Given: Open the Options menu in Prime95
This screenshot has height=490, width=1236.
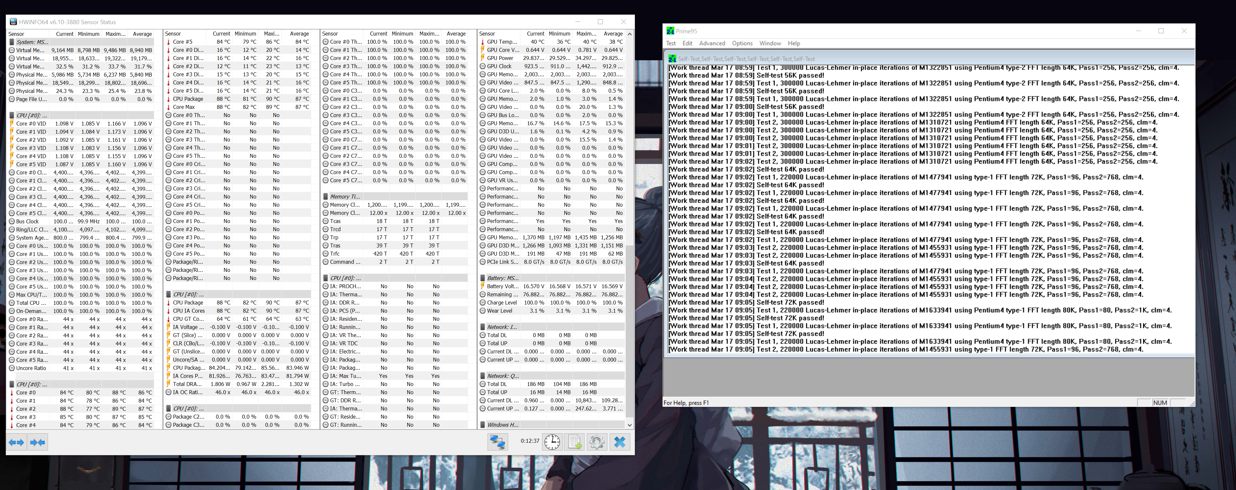Looking at the screenshot, I should pyautogui.click(x=742, y=43).
